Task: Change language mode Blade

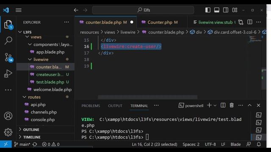Action: coord(235,144)
